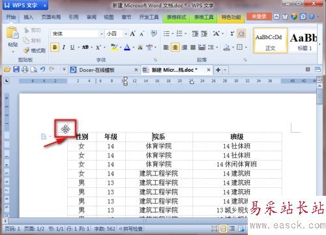Click the 未登录 login button
This screenshot has height=235, width=326.
coord(259,16)
